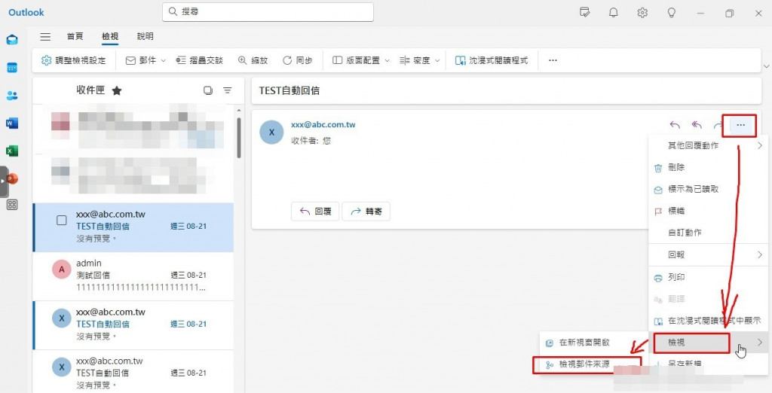Launch Word from the sidebar

(x=12, y=123)
